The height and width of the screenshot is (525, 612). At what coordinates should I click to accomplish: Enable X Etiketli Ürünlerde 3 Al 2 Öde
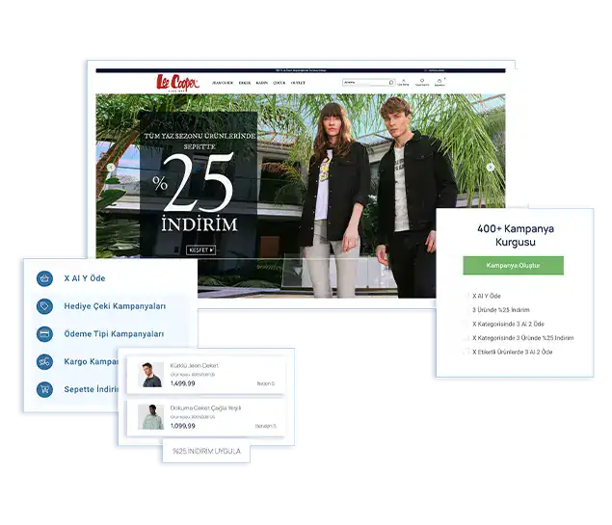point(467,353)
